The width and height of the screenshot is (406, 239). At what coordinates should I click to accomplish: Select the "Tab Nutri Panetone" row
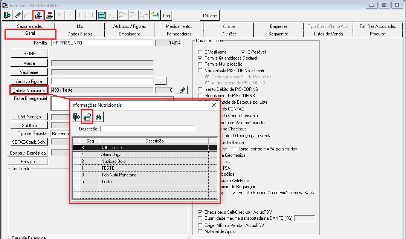pos(145,175)
